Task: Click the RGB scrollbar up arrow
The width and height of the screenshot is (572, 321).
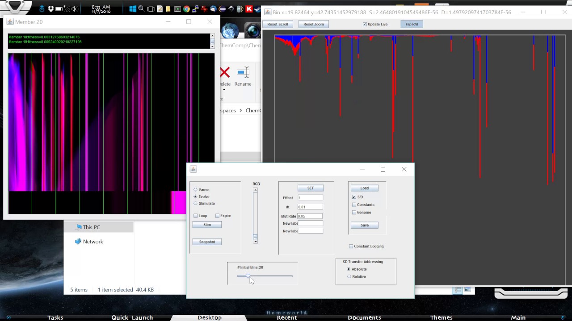Action: tap(255, 190)
